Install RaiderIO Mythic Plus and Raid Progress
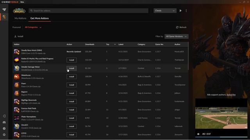 pos(71,60)
